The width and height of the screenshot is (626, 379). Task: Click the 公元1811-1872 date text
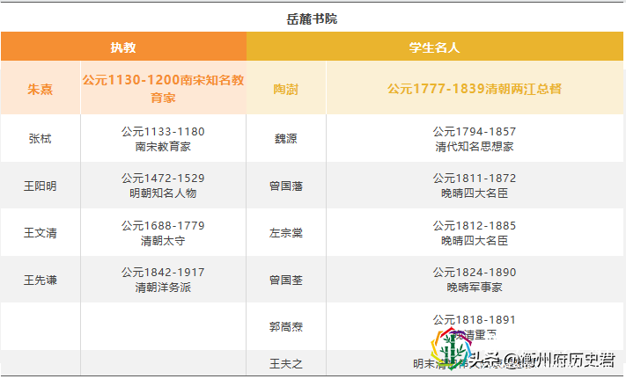(x=475, y=178)
